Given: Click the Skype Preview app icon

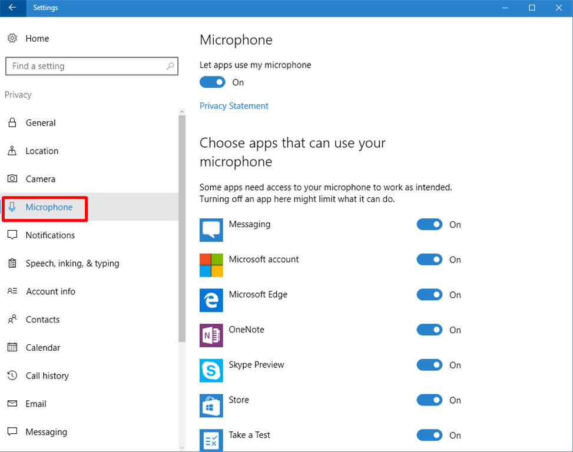Looking at the screenshot, I should 211,370.
